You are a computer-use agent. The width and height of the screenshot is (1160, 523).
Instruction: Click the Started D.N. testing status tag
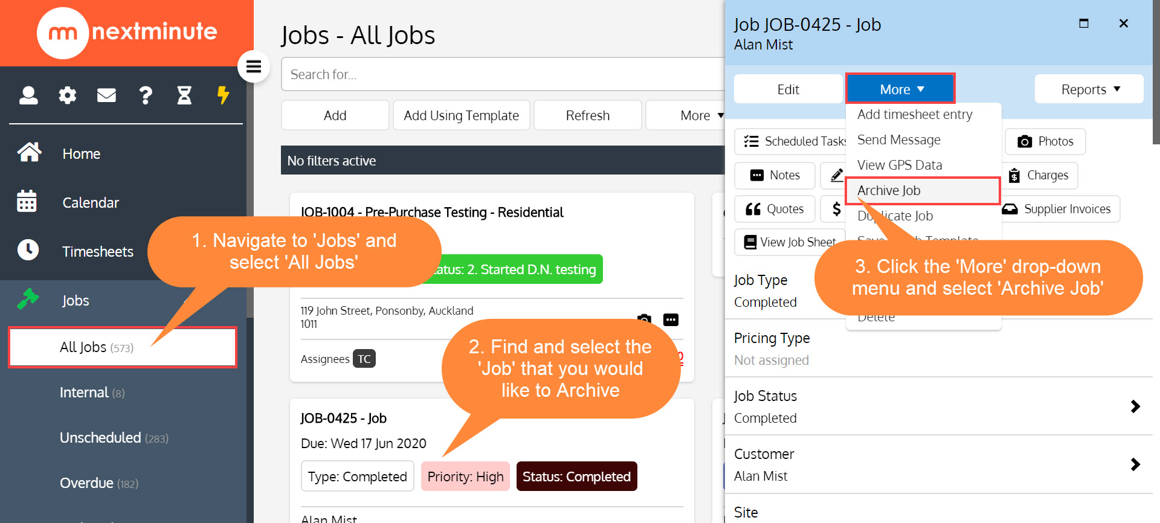click(520, 269)
